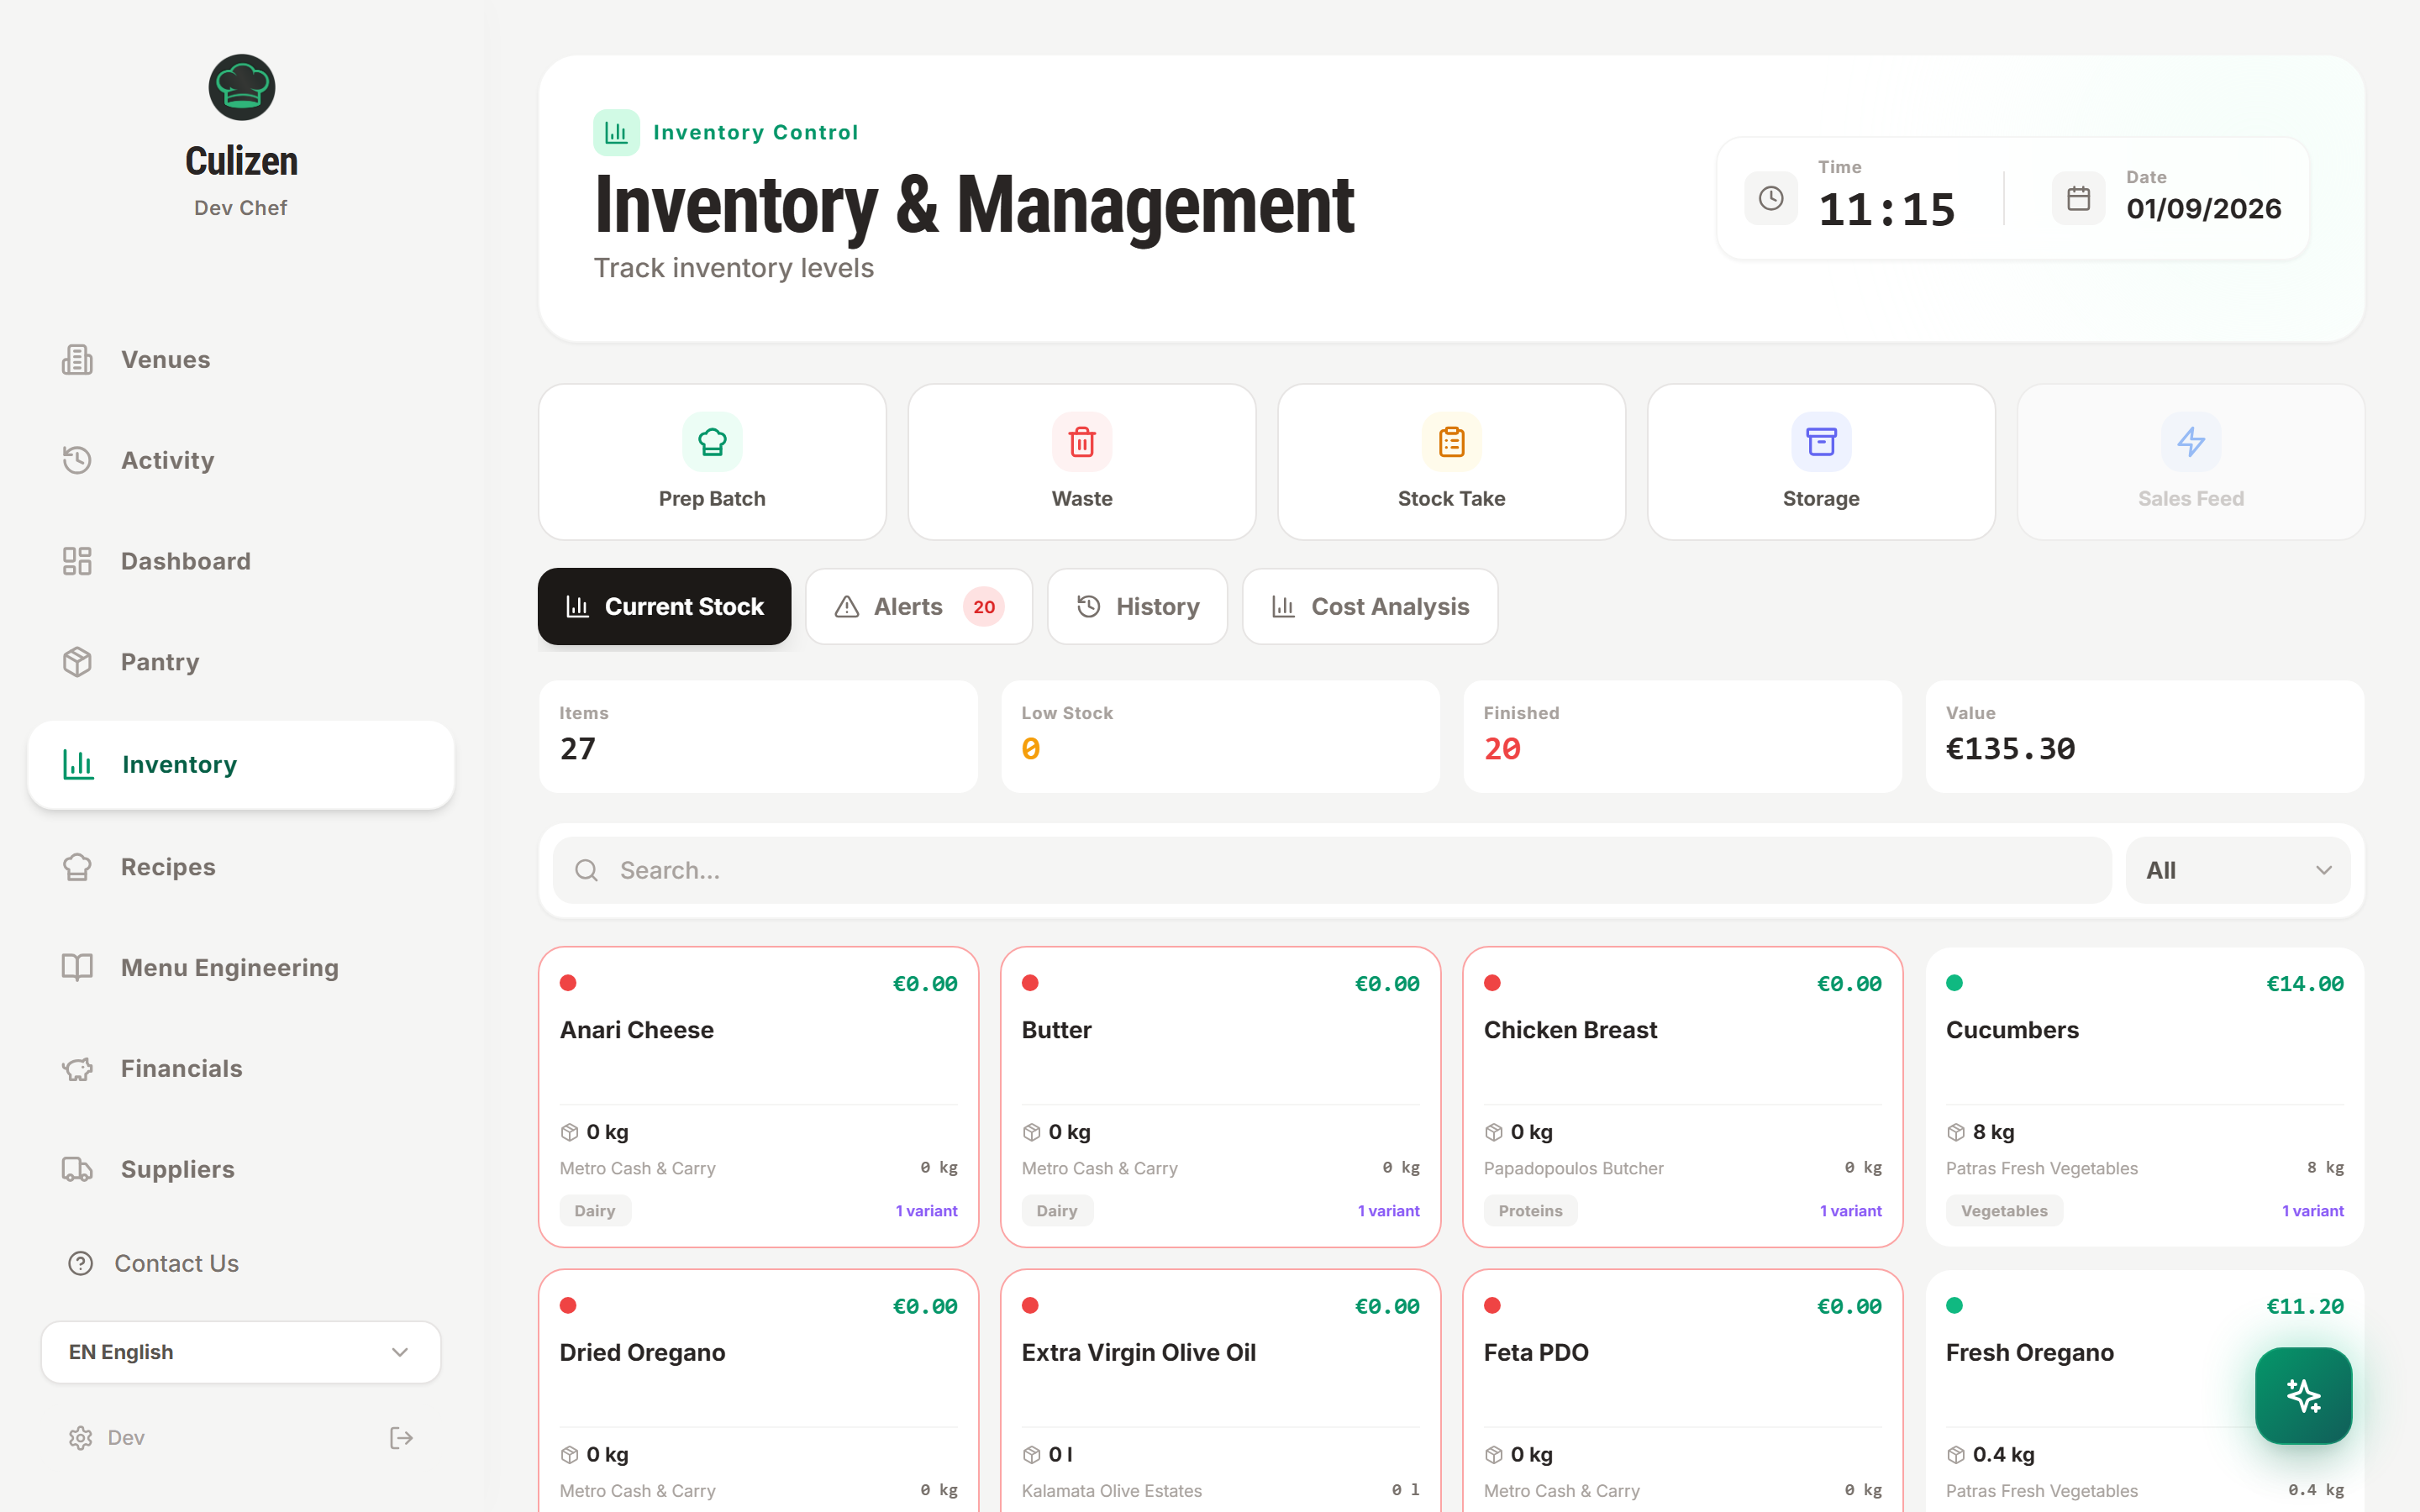Switch to the Alerts tab
This screenshot has height=1512, width=2420.
pyautogui.click(x=919, y=607)
